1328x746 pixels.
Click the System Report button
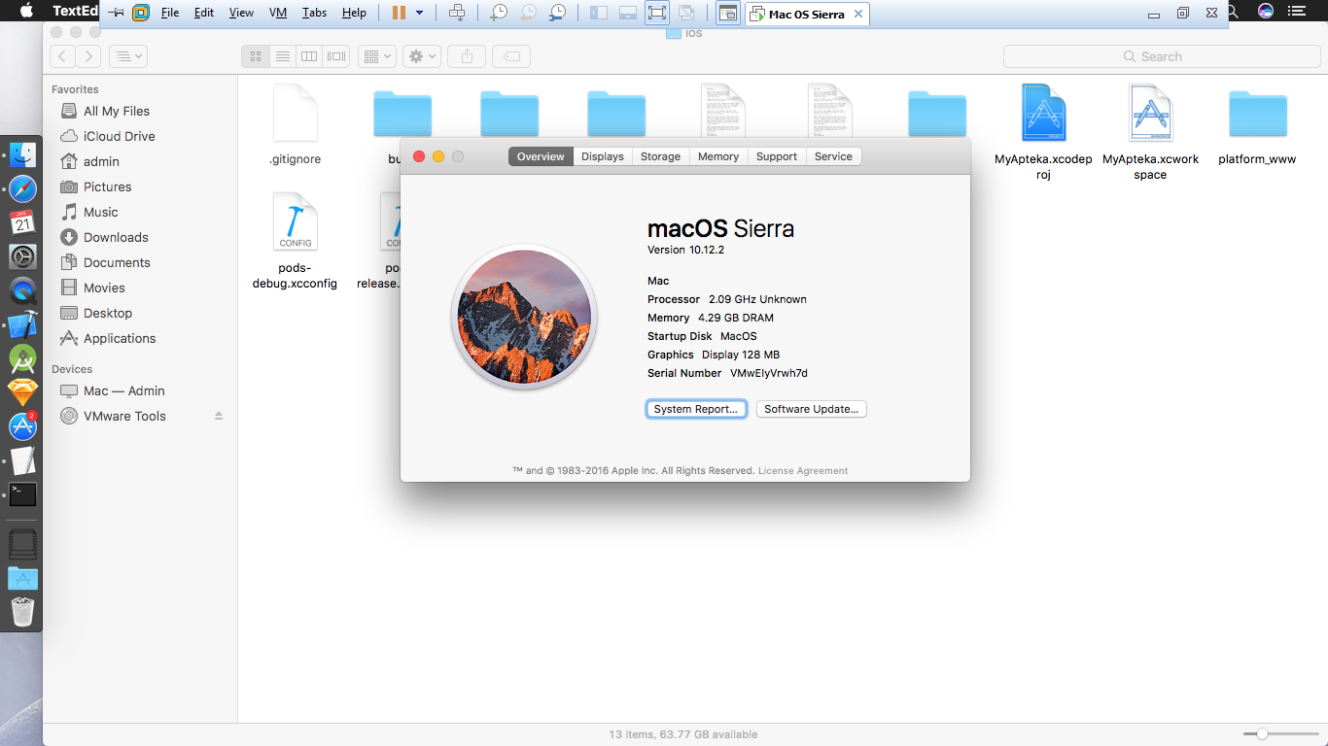(x=696, y=409)
